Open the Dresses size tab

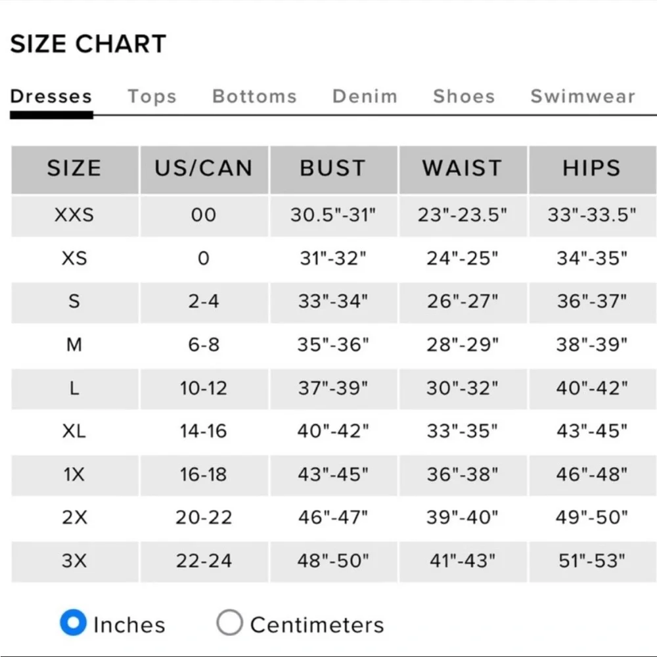51,97
